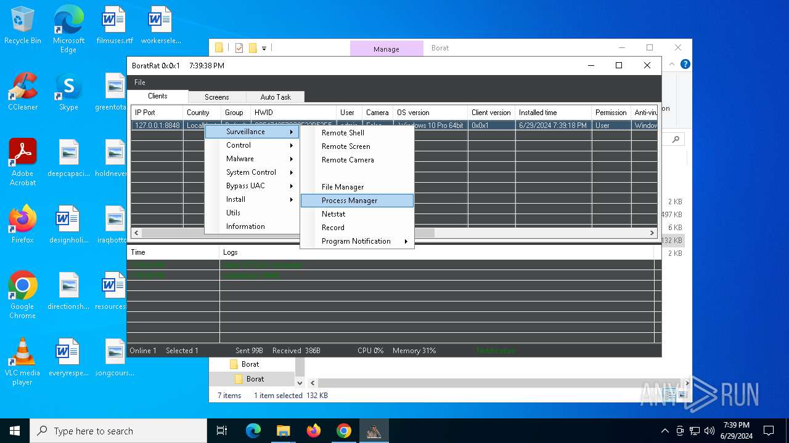Screen dimensions: 789x443
Task: Sort by Permission column header
Action: point(611,113)
